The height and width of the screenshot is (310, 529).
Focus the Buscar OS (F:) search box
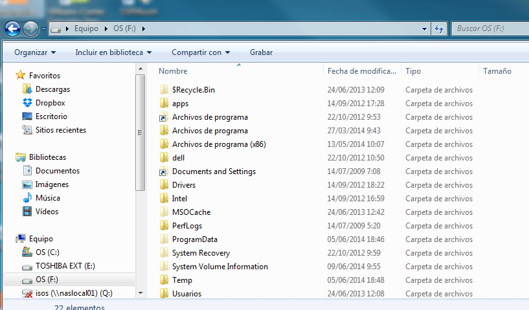(490, 28)
